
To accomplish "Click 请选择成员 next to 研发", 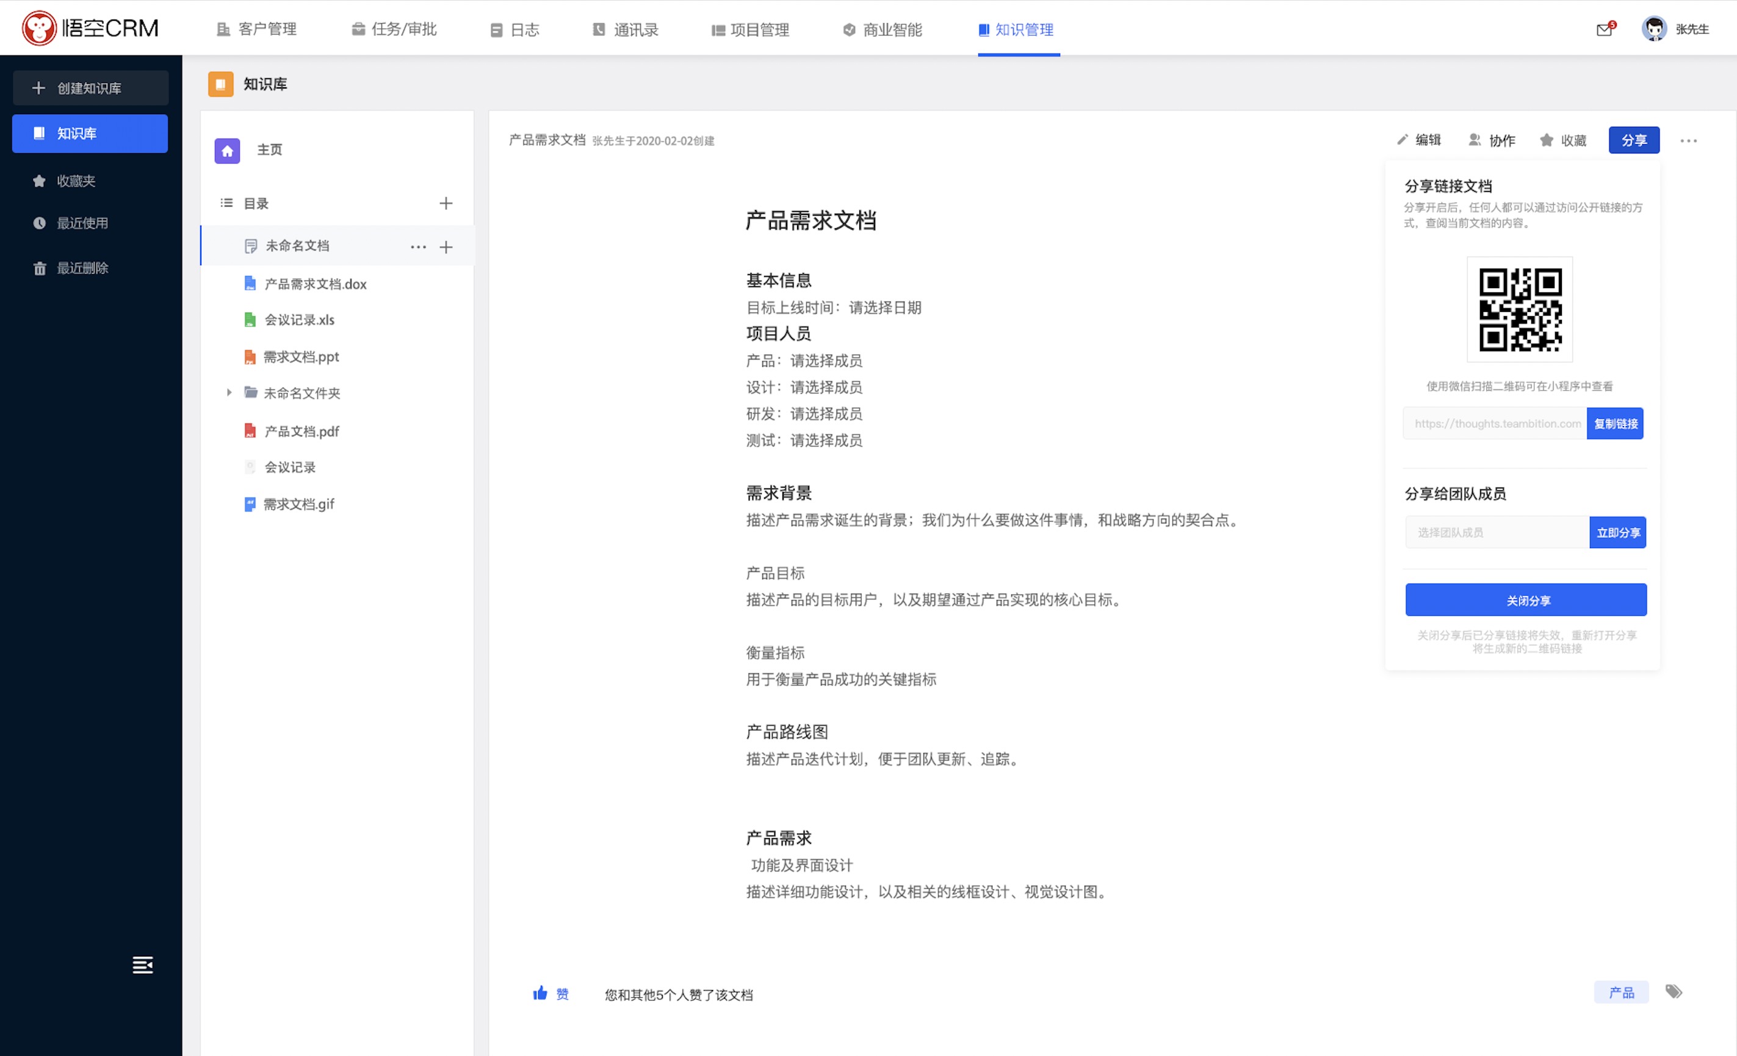I will (x=826, y=414).
